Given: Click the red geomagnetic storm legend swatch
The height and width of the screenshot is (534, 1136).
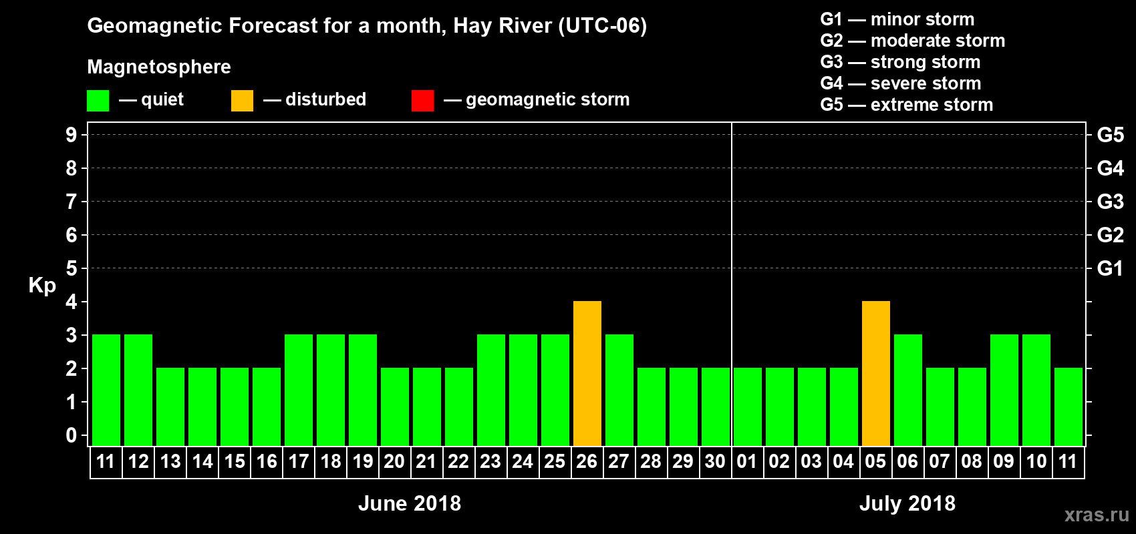Looking at the screenshot, I should [422, 101].
